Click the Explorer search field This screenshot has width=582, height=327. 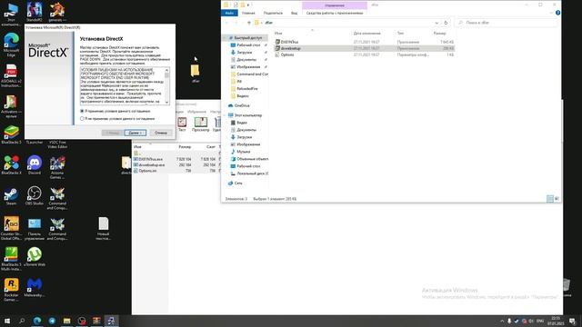click(x=507, y=23)
